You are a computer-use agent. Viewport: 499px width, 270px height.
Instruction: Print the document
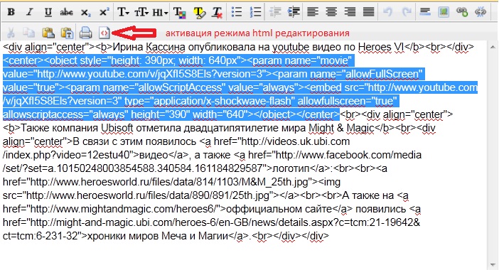pos(85,33)
